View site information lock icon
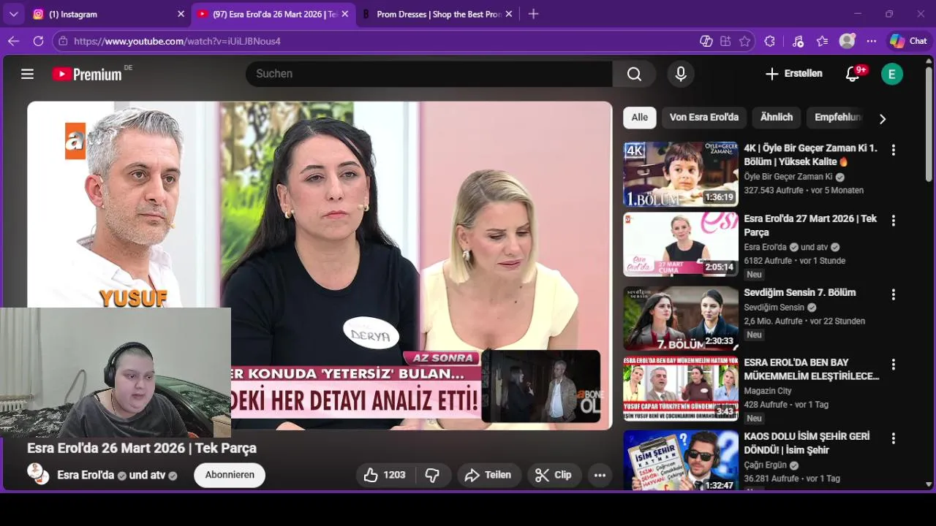The height and width of the screenshot is (526, 936). click(x=63, y=41)
